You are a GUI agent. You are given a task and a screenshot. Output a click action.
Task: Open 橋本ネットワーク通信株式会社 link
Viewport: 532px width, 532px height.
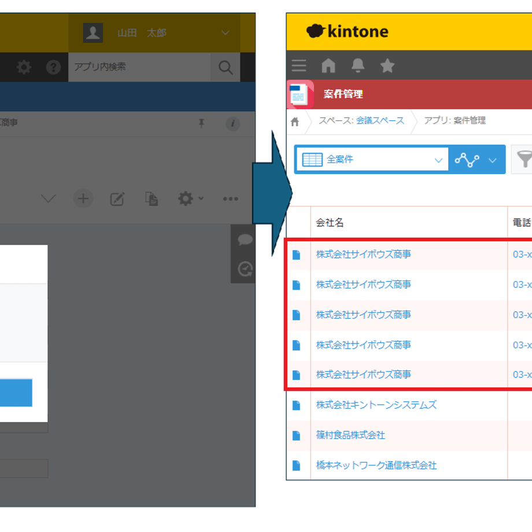(x=376, y=465)
